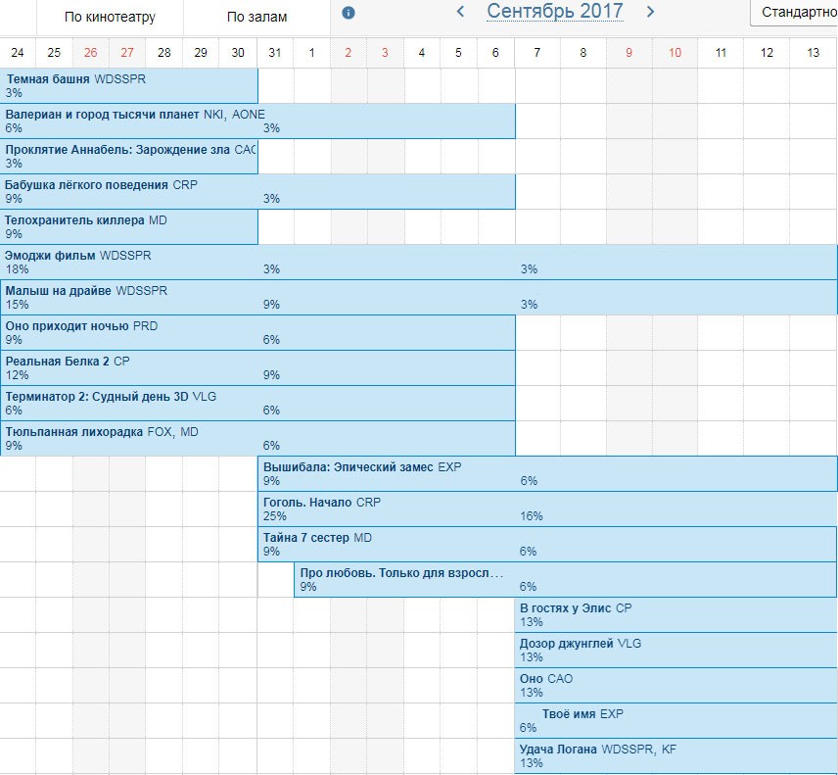Viewport: 838px width, 775px height.
Task: Go to next month arrow
Action: [650, 11]
